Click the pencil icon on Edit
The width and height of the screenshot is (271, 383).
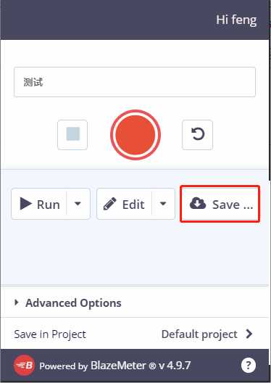tap(109, 204)
